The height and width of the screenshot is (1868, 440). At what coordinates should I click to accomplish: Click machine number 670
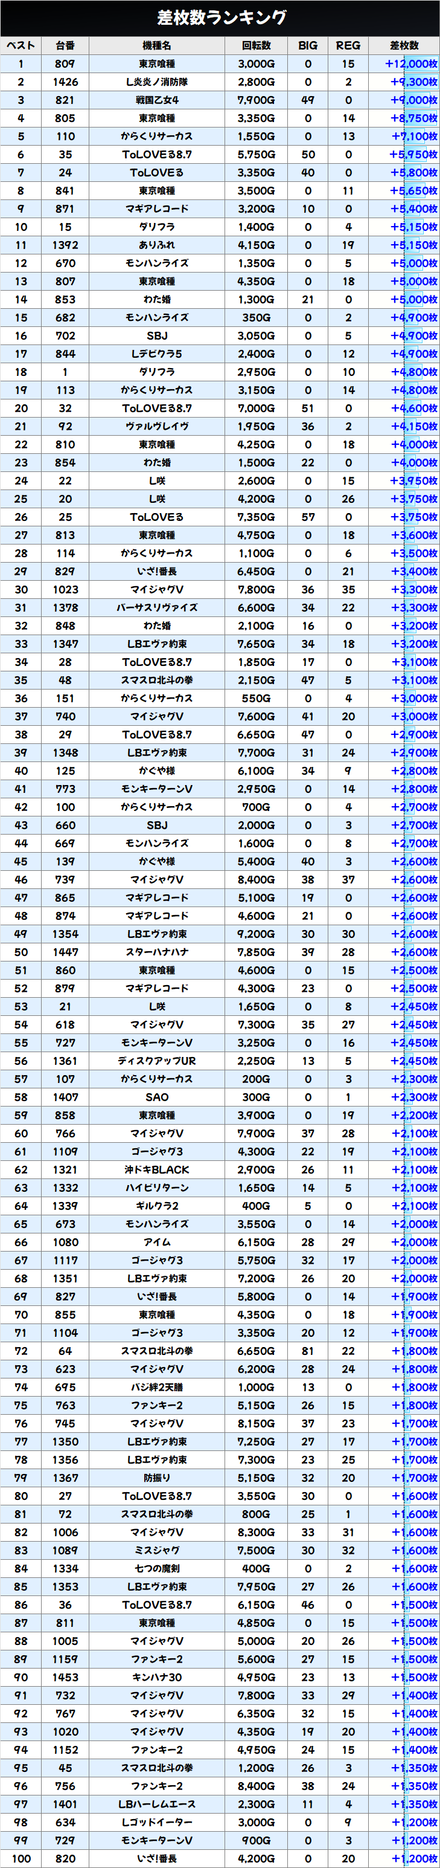tap(65, 263)
